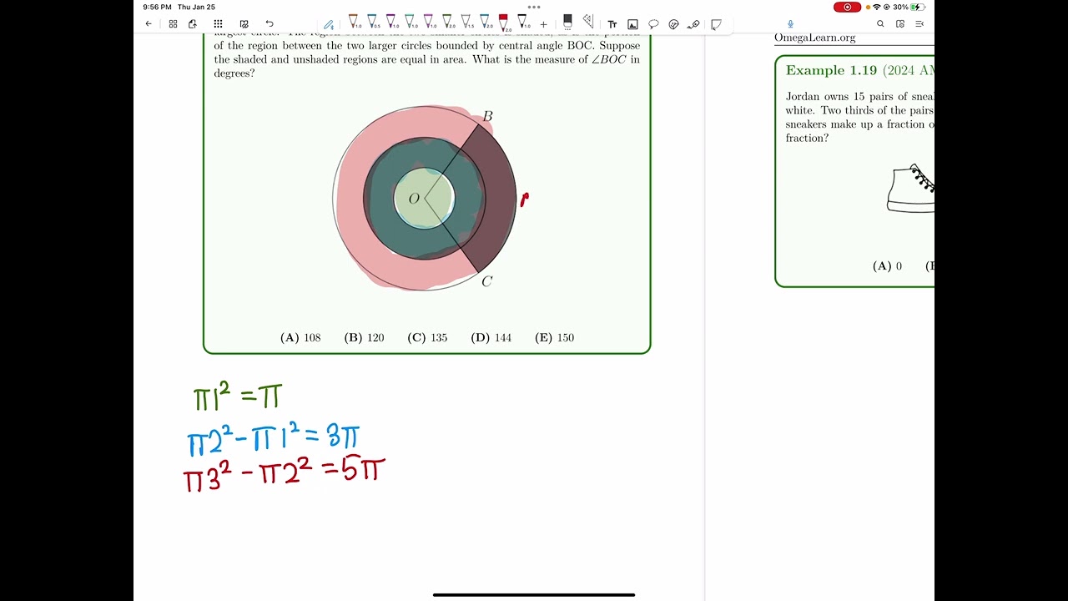Select the purple 1.0 pen
Viewport: 1068px width, 601px height.
coord(391,22)
